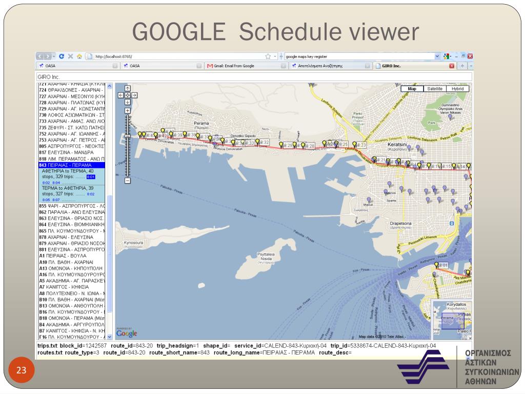Switch map view to Hybrid
The image size is (525, 394).
[x=458, y=89]
